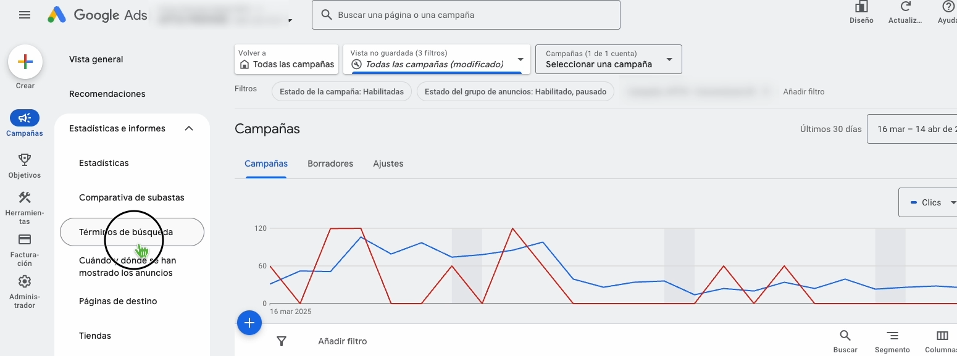
Task: Click the Actualizar refresh icon
Action: click(x=906, y=7)
